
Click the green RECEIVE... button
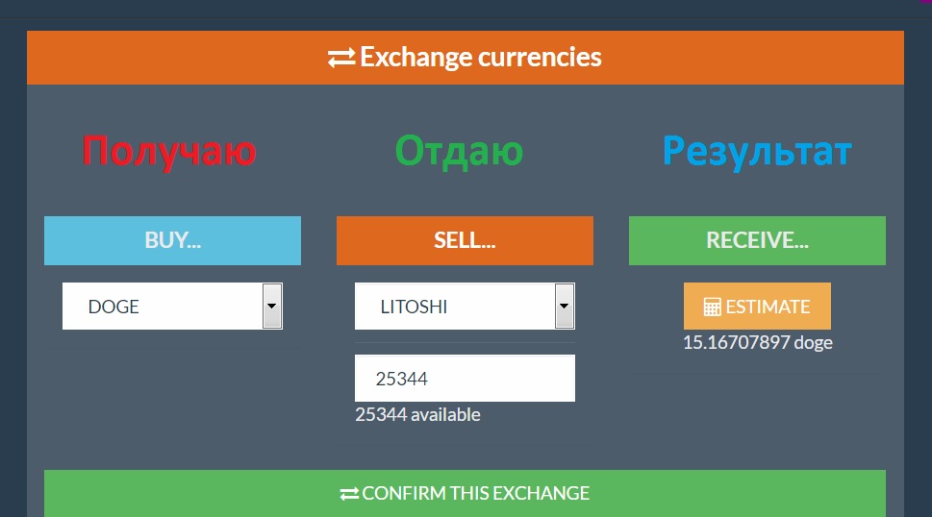point(757,240)
